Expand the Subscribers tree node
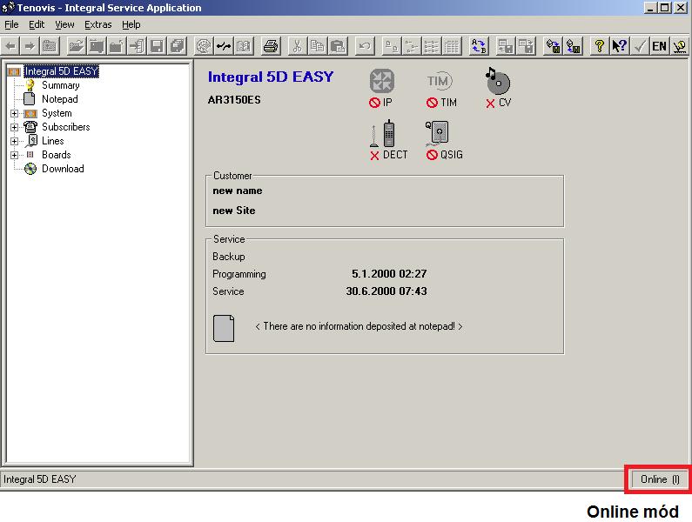This screenshot has width=692, height=522. pos(14,127)
